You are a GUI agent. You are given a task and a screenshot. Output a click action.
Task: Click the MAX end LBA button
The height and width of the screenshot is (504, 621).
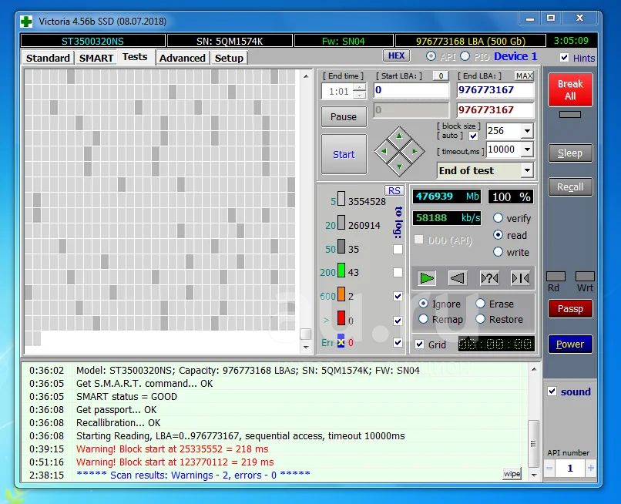(524, 76)
